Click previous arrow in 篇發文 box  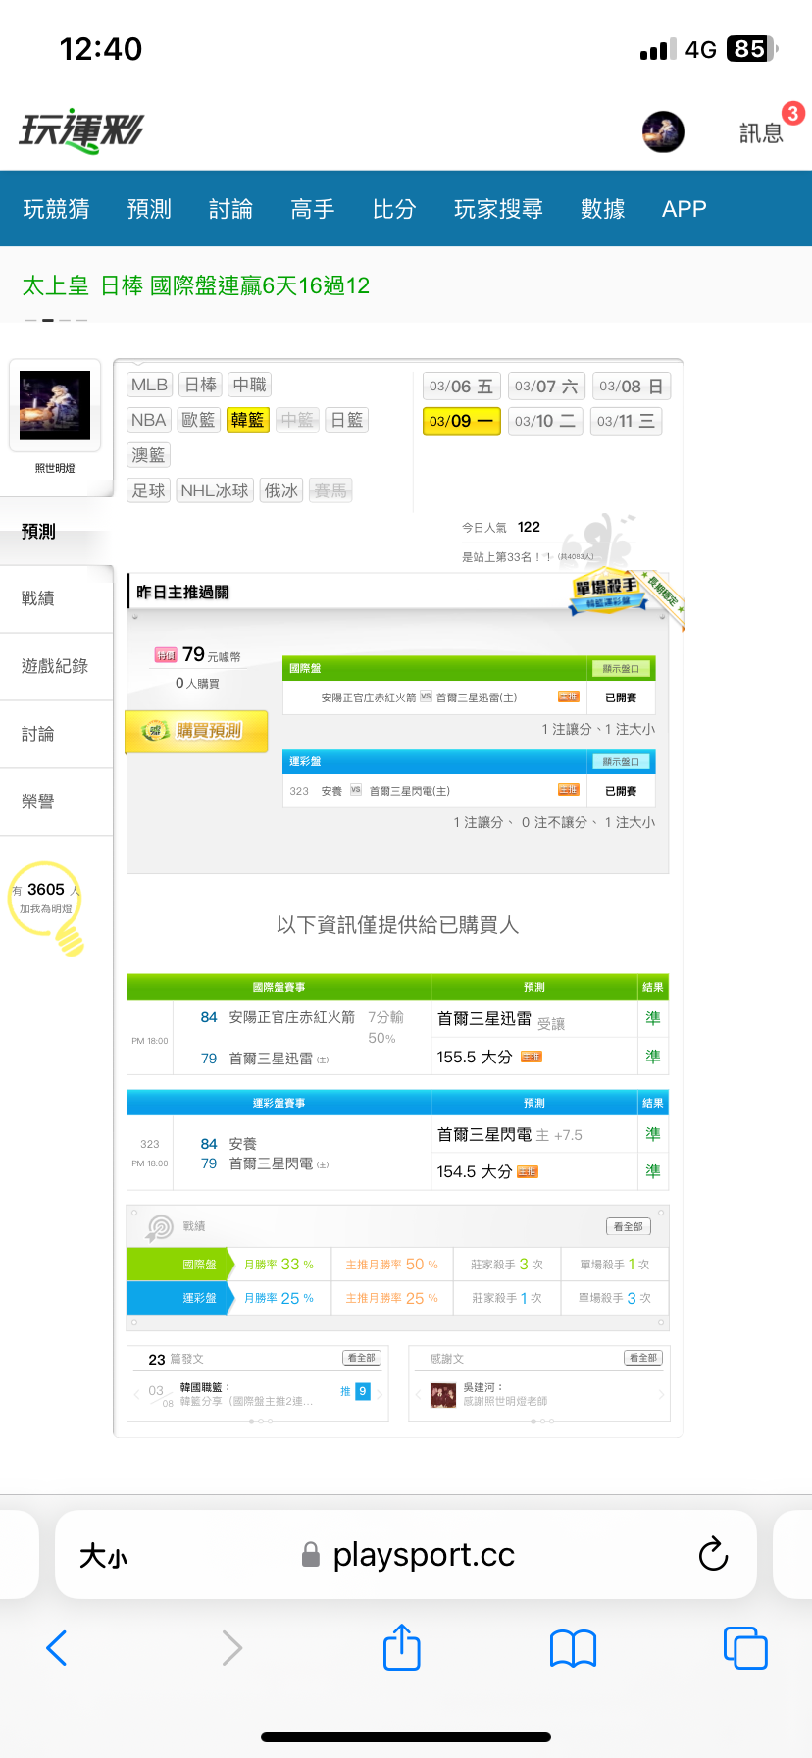click(x=136, y=1393)
